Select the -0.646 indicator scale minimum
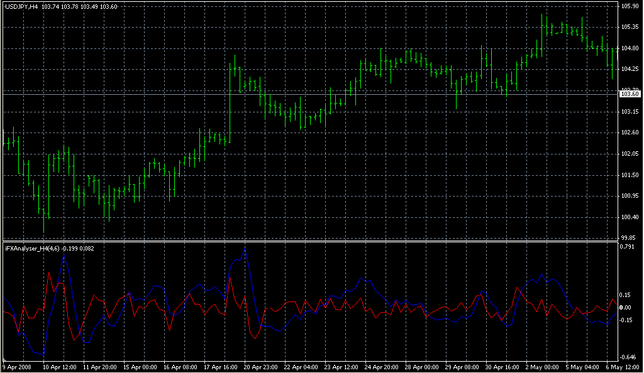644x373 pixels. (629, 357)
